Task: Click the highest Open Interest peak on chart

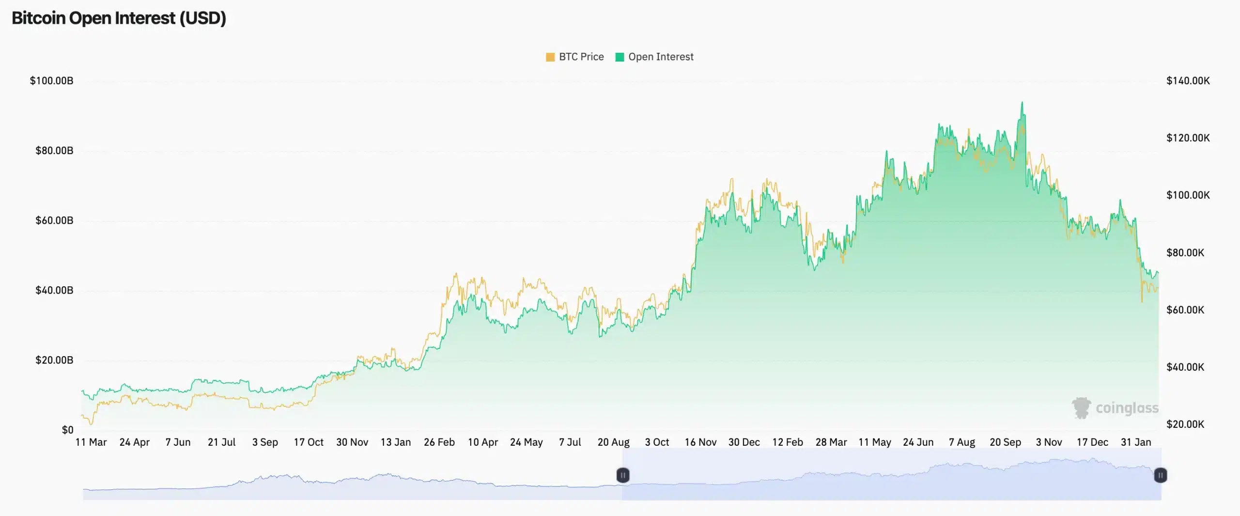Action: click(1023, 103)
